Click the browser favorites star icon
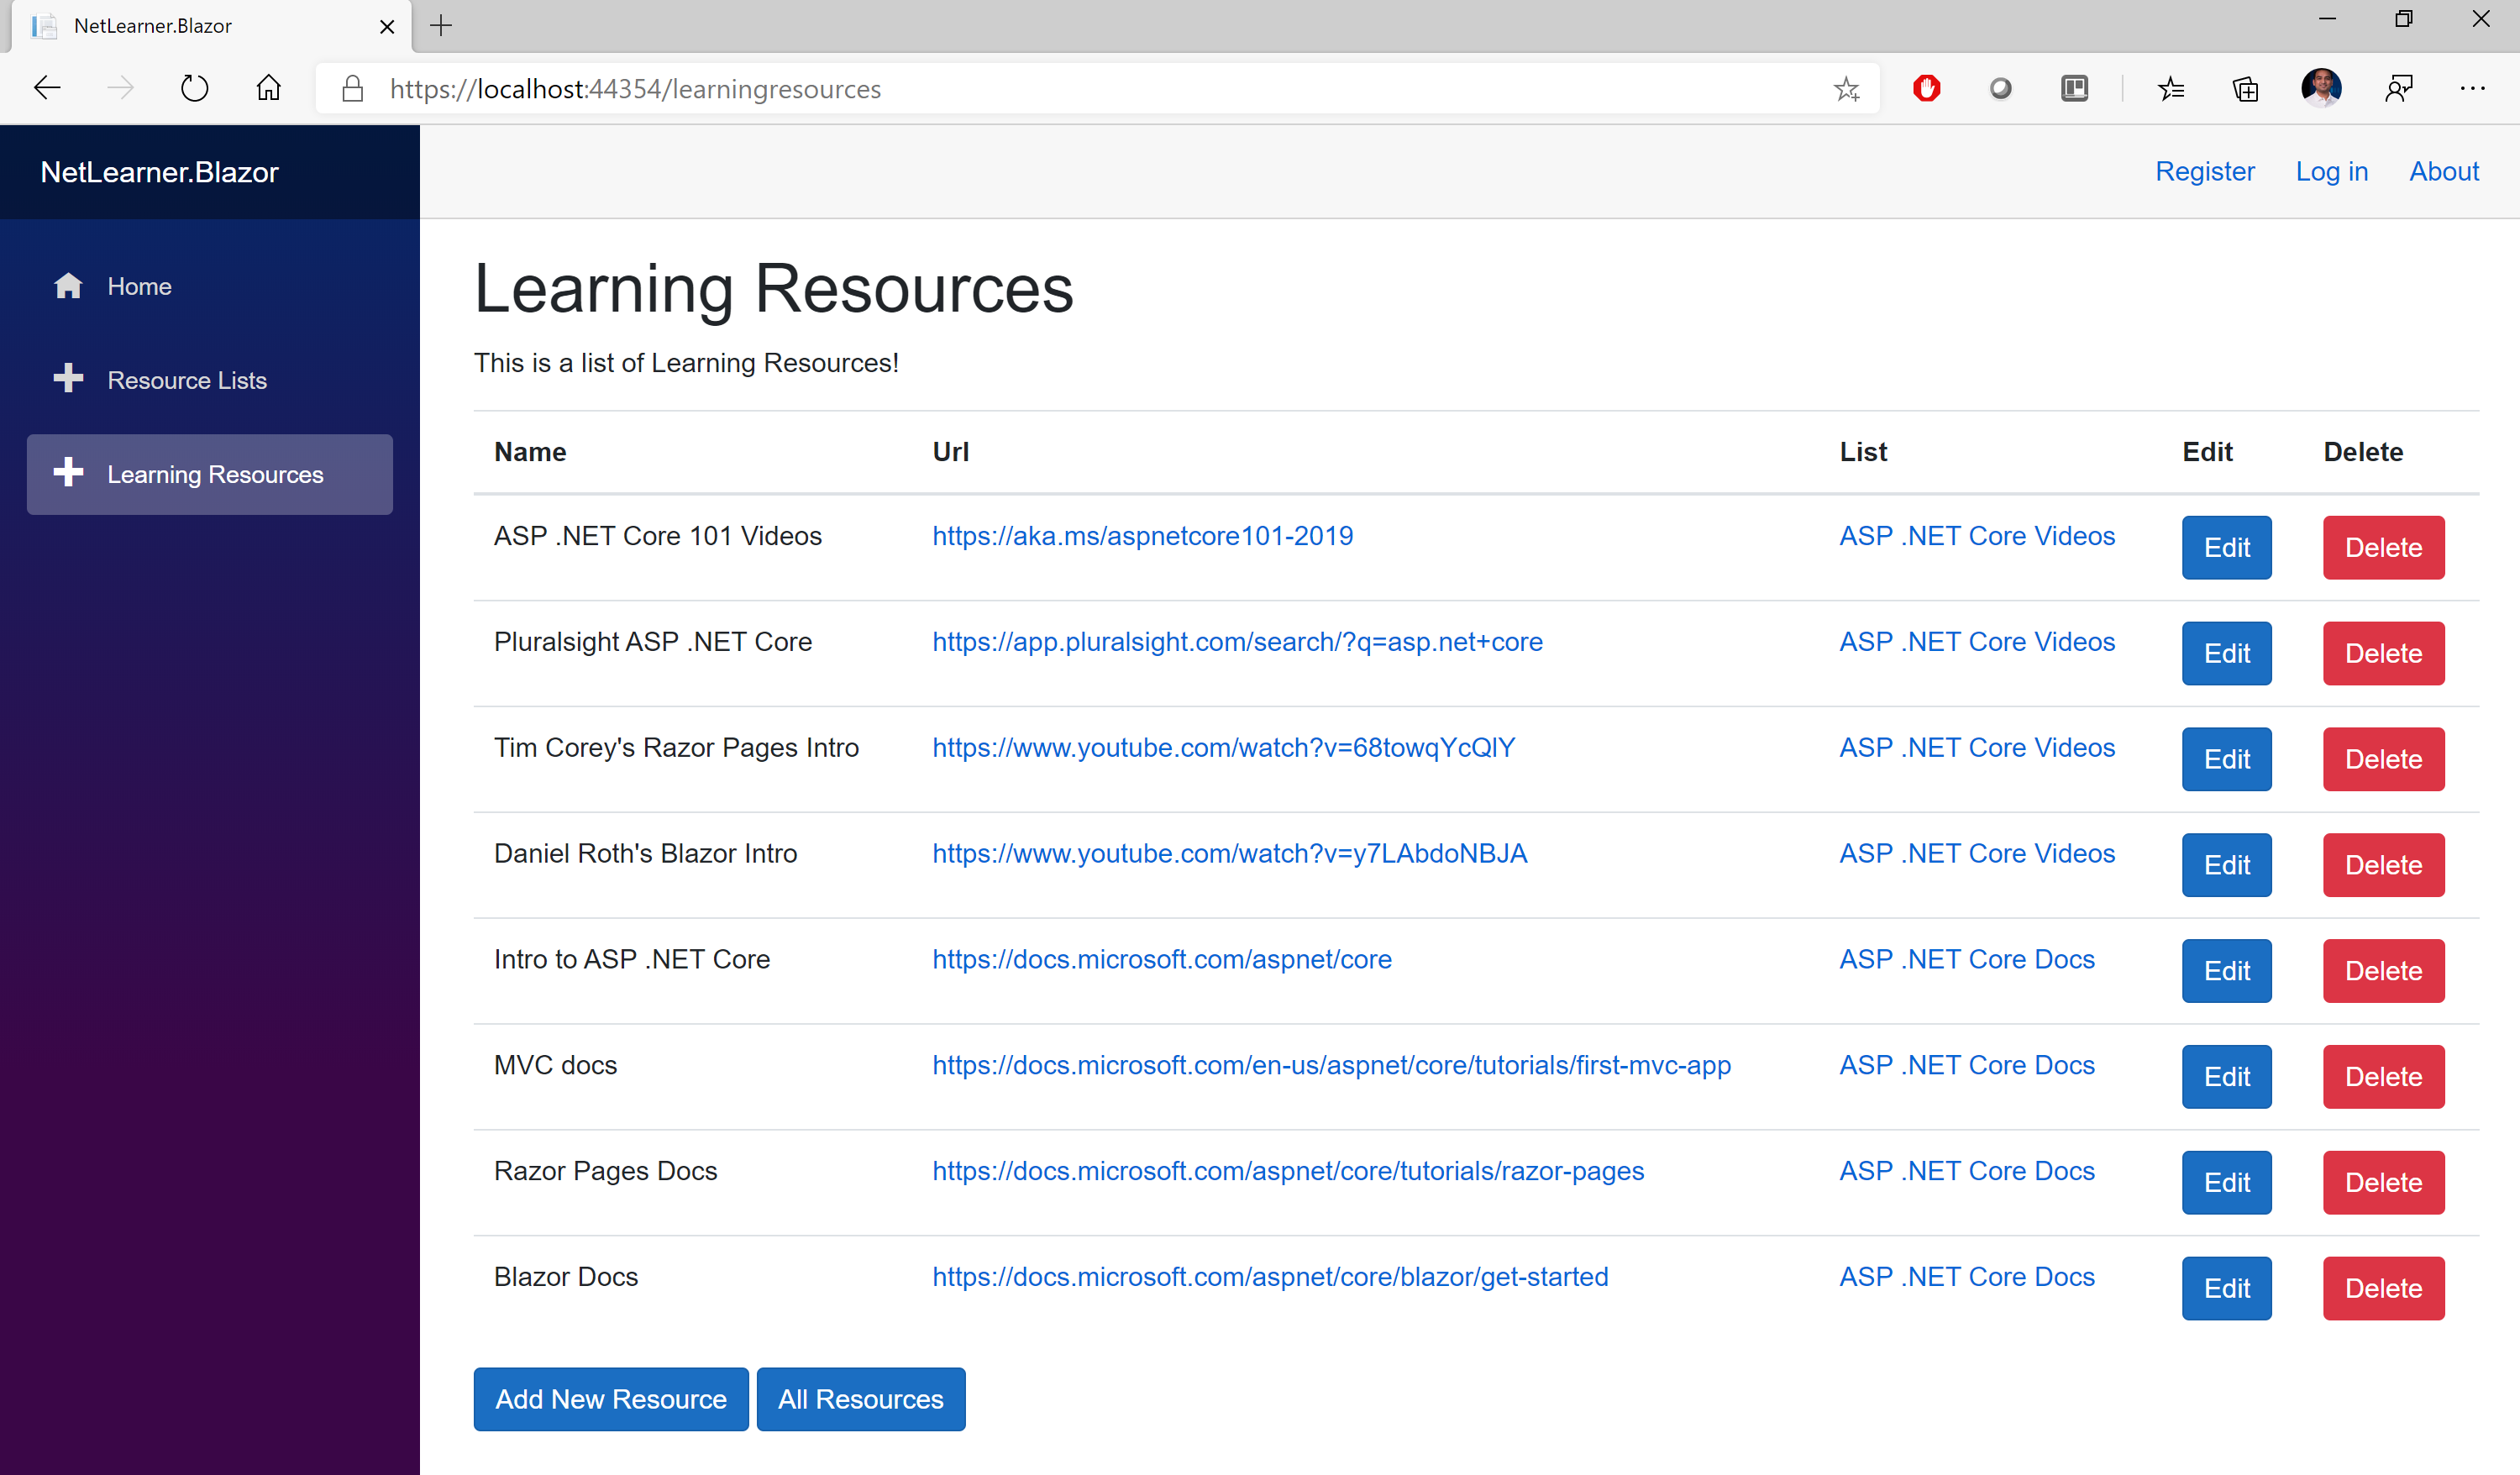The image size is (2520, 1475). tap(1845, 88)
